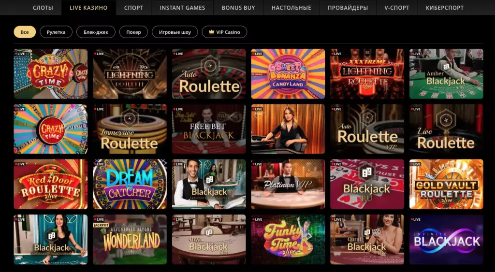Open the Sweet Bonanza Candyland game

(288, 73)
